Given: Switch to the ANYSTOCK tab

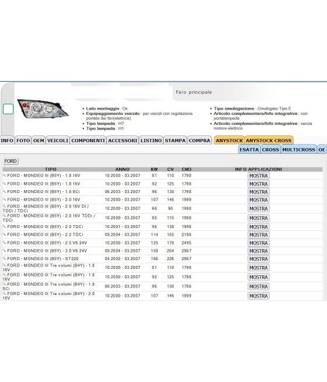Looking at the screenshot, I should click(229, 141).
